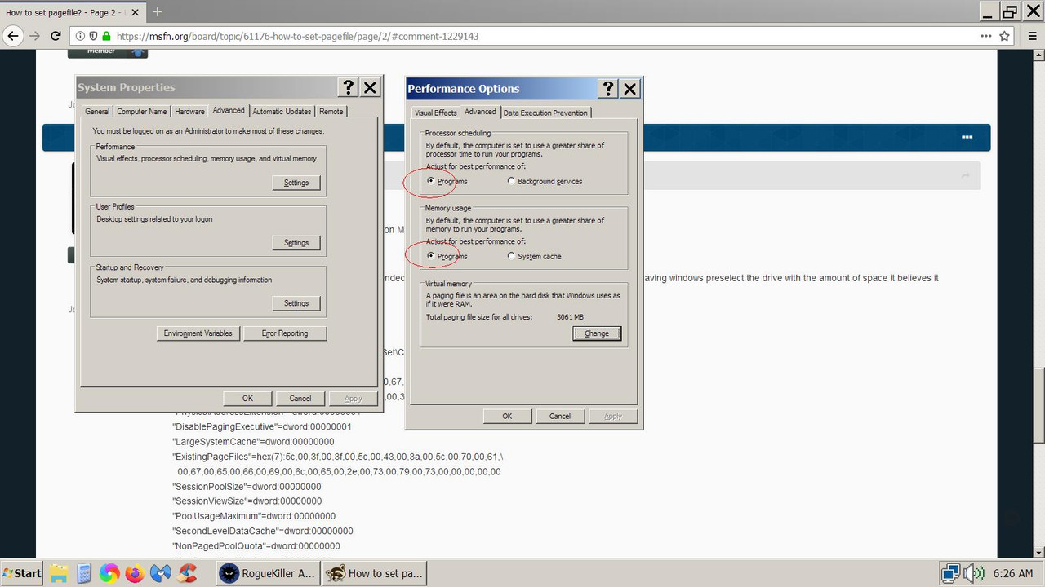This screenshot has width=1045, height=587.
Task: Select the System cache radio button
Action: pos(512,256)
